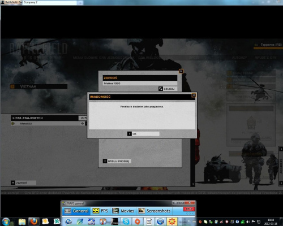The image size is (283, 226).
Task: Click the Action Center flag tray icon
Action: [253, 221]
